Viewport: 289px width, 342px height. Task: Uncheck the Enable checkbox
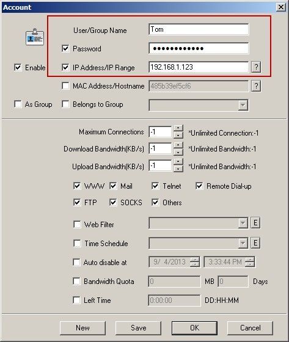(18, 67)
